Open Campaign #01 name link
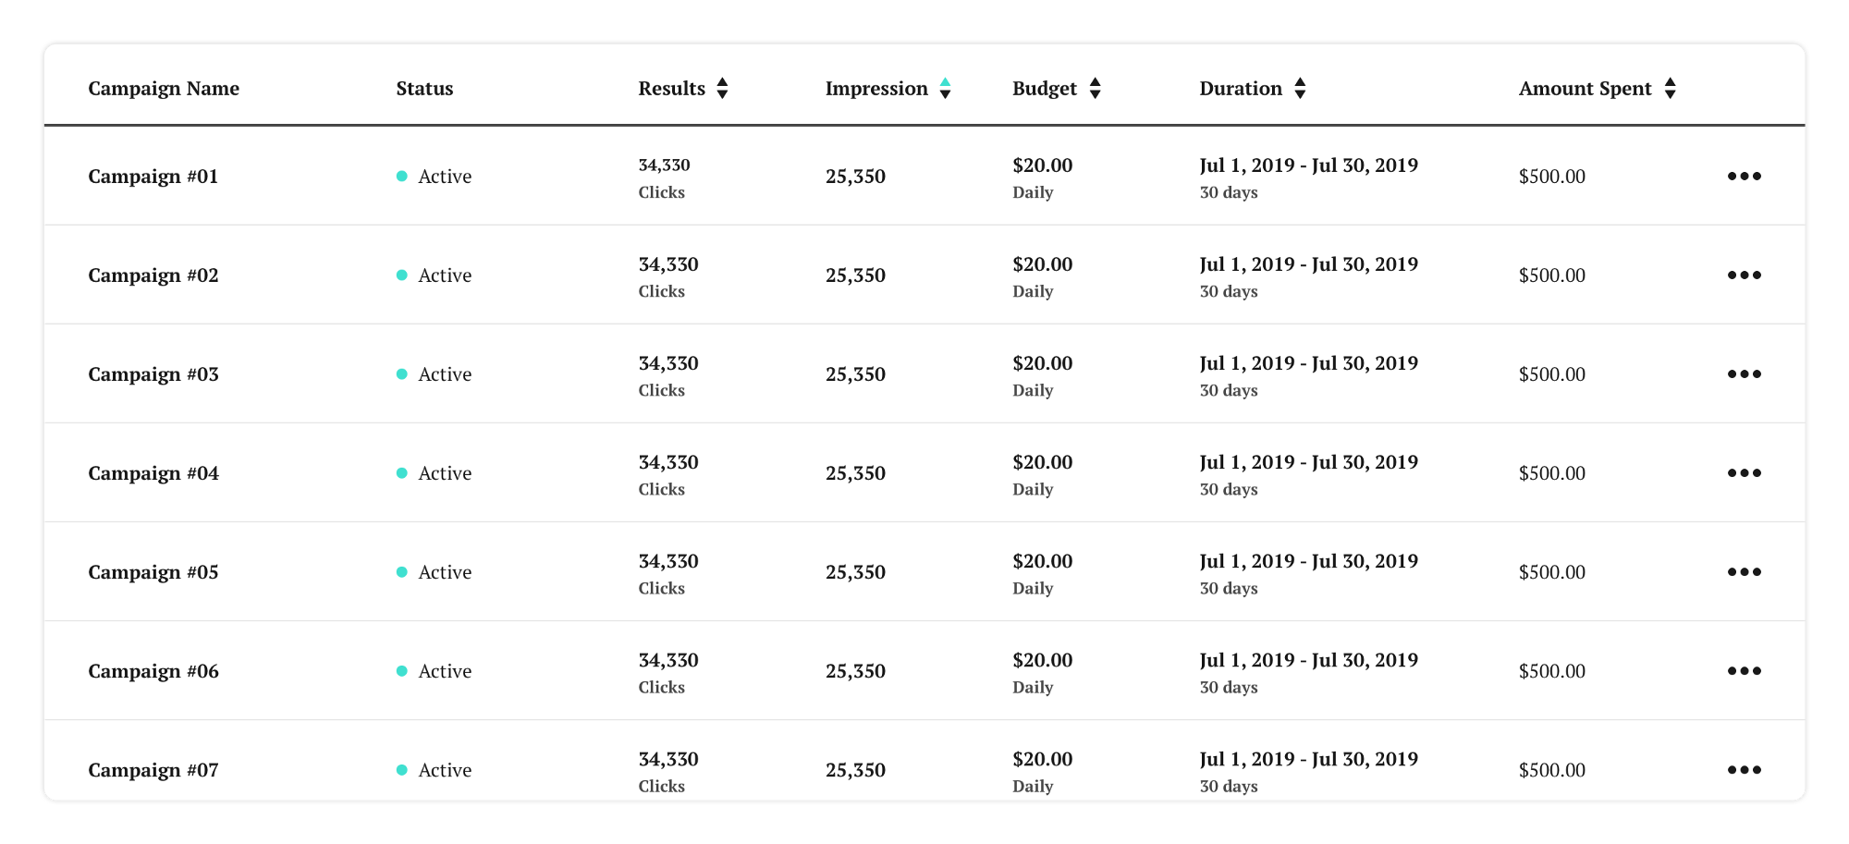This screenshot has width=1849, height=844. tap(153, 177)
